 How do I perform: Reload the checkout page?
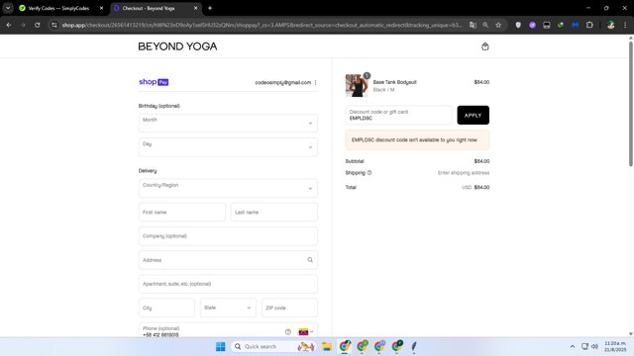[x=38, y=25]
